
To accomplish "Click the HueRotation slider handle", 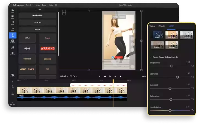I will coord(170,111).
